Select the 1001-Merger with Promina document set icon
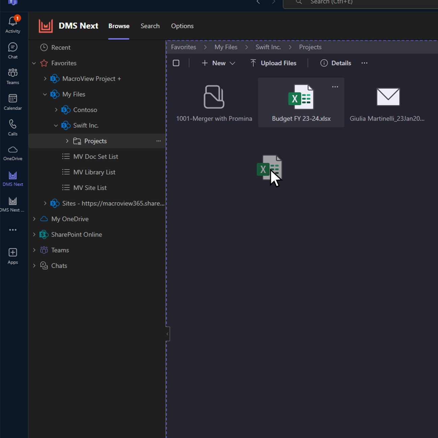 point(214,97)
